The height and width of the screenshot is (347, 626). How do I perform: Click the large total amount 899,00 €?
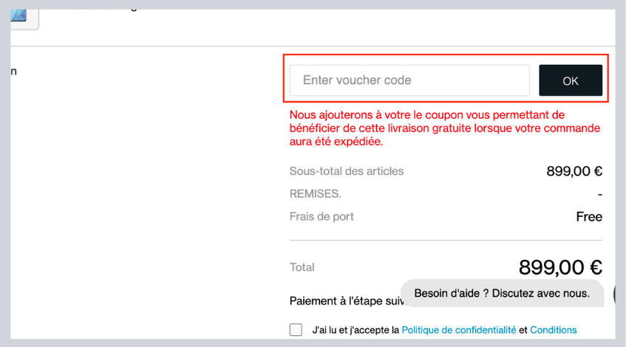click(560, 267)
